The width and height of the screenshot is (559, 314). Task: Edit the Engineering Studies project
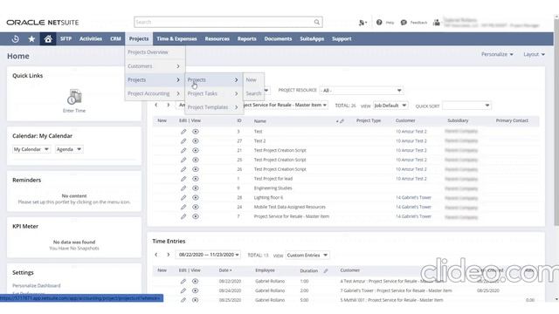pyautogui.click(x=183, y=188)
